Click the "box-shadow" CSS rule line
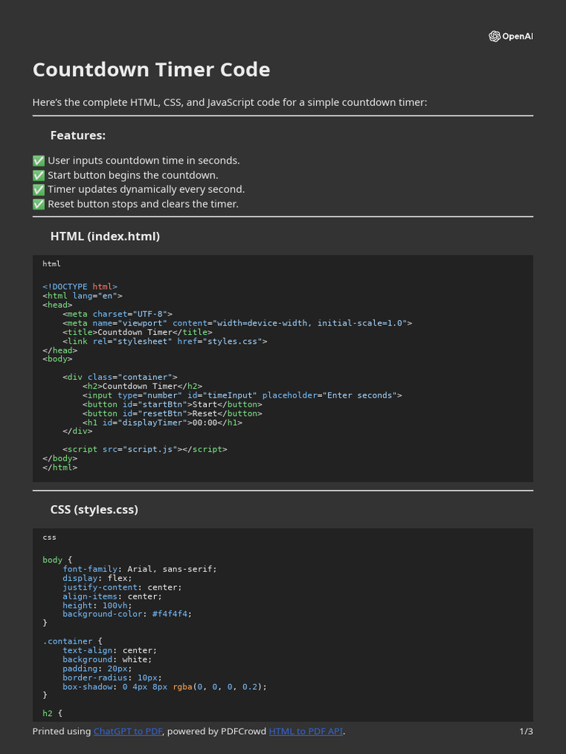 [x=164, y=686]
